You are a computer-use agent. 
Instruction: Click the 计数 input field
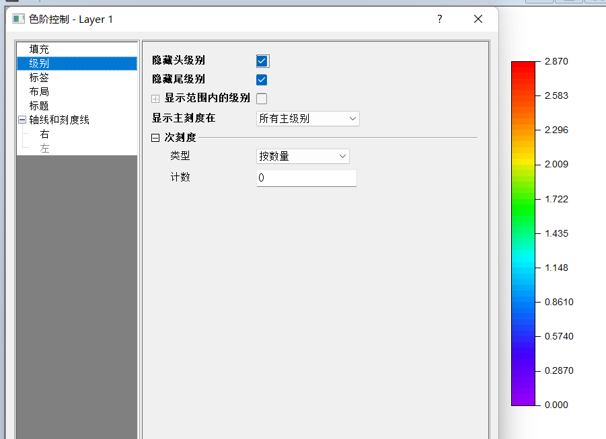pyautogui.click(x=306, y=178)
